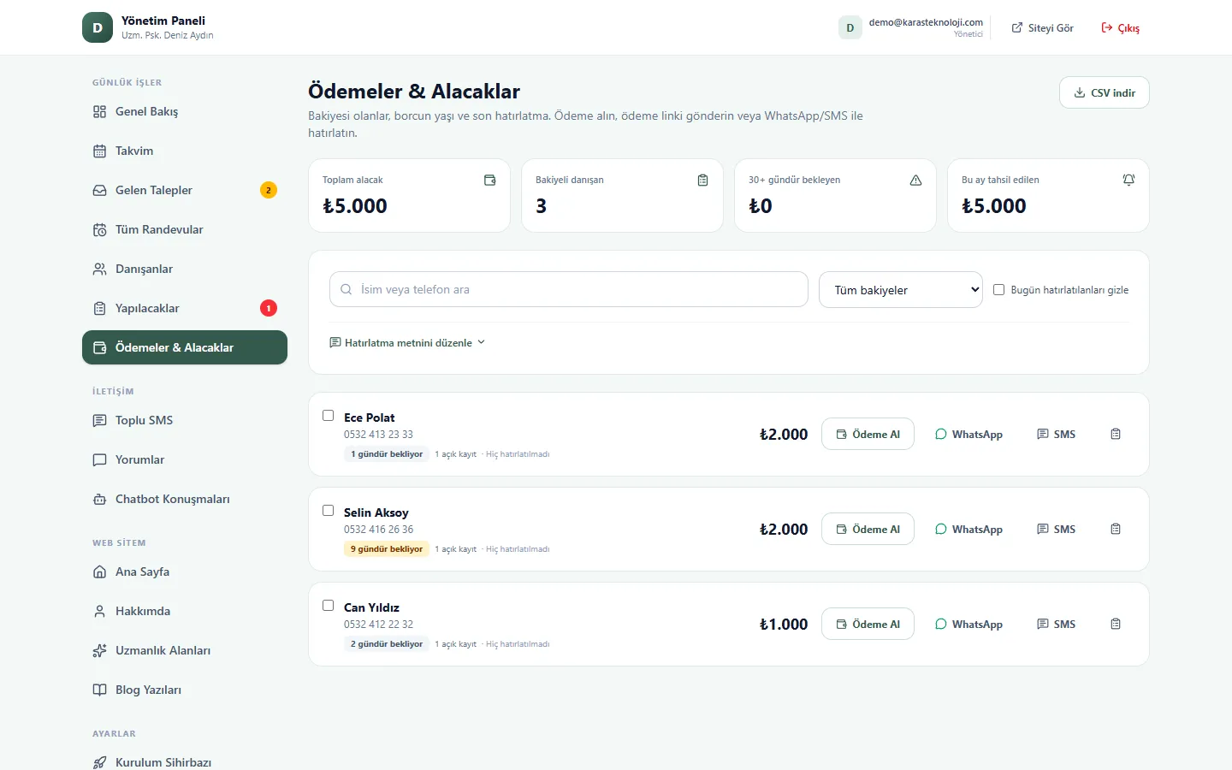Click the 9 gündür bekliyor badge
The height and width of the screenshot is (770, 1232).
pyautogui.click(x=387, y=549)
